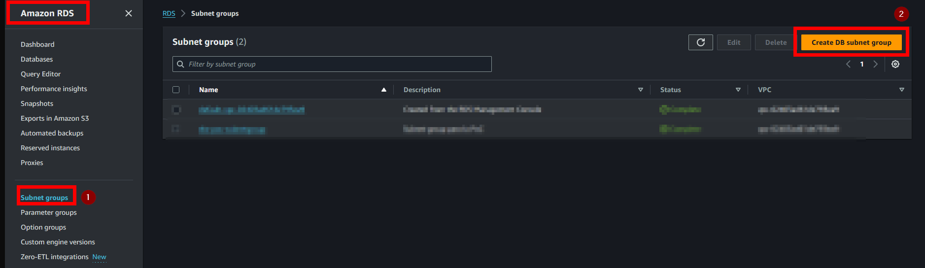Follow the RDS breadcrumb link

click(169, 13)
